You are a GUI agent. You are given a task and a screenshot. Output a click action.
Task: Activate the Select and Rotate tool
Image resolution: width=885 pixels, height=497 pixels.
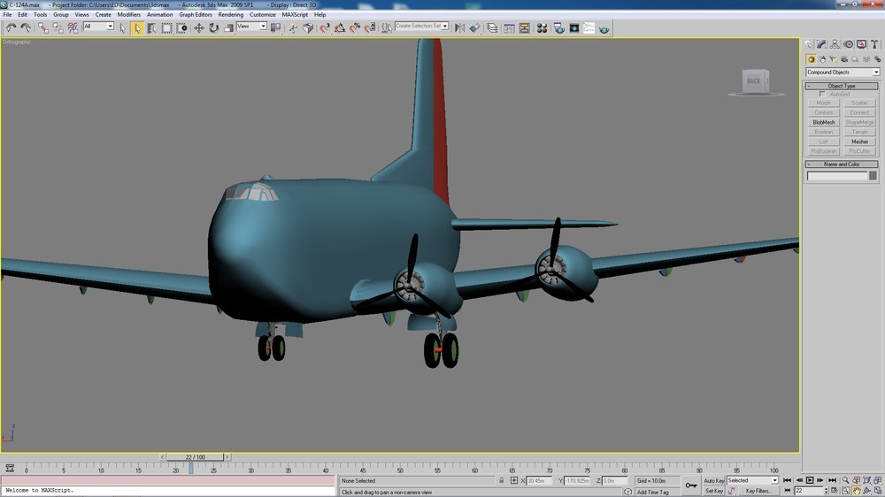pyautogui.click(x=214, y=27)
